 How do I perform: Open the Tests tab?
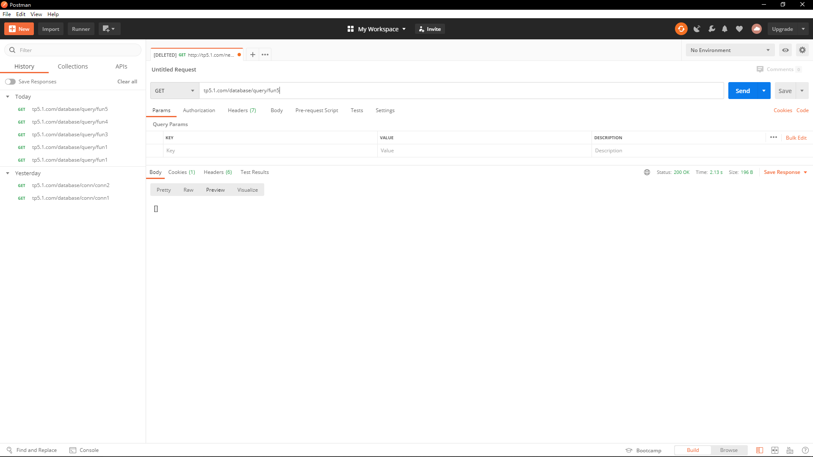point(357,110)
